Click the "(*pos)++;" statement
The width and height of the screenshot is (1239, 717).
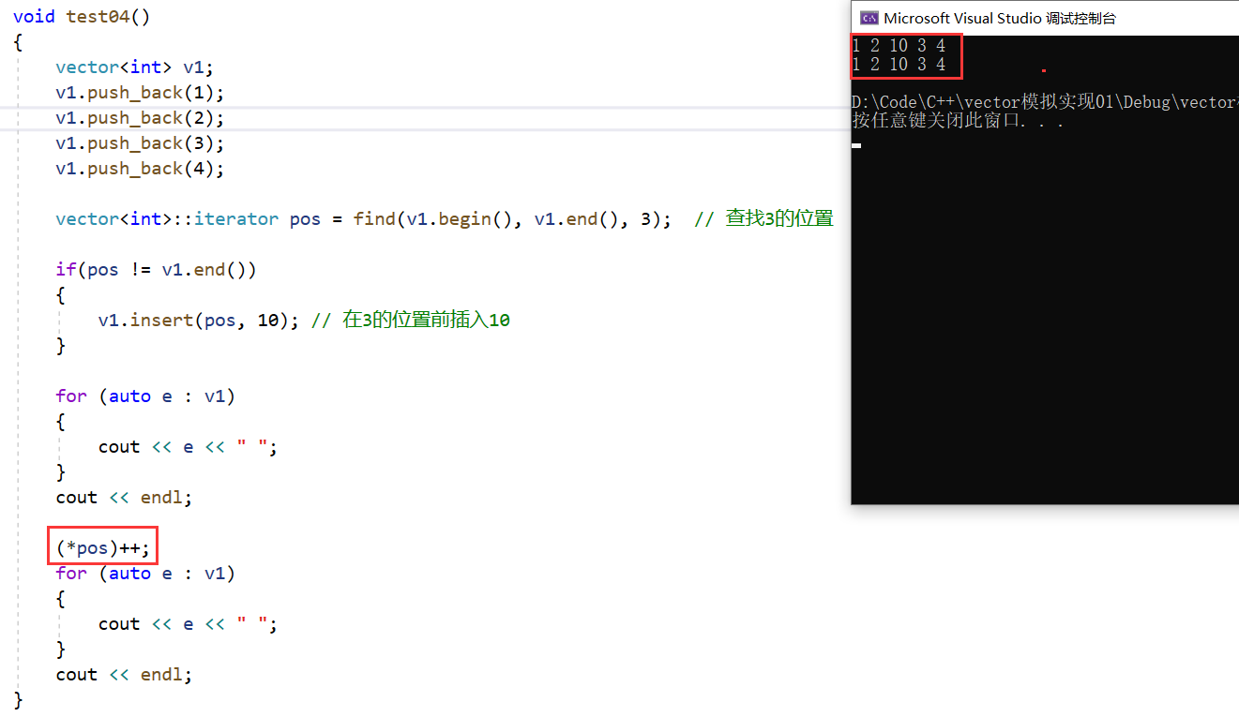coord(103,547)
